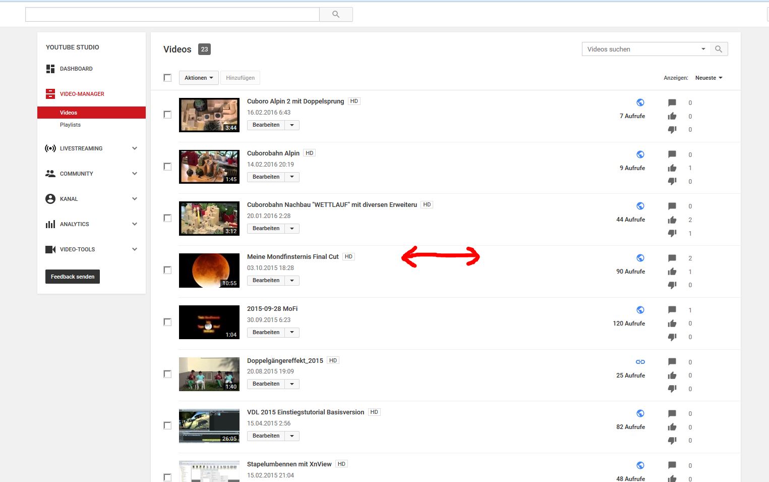Click the link privacy icon for Doppelgängereffekt_2015
769x482 pixels.
pos(640,362)
